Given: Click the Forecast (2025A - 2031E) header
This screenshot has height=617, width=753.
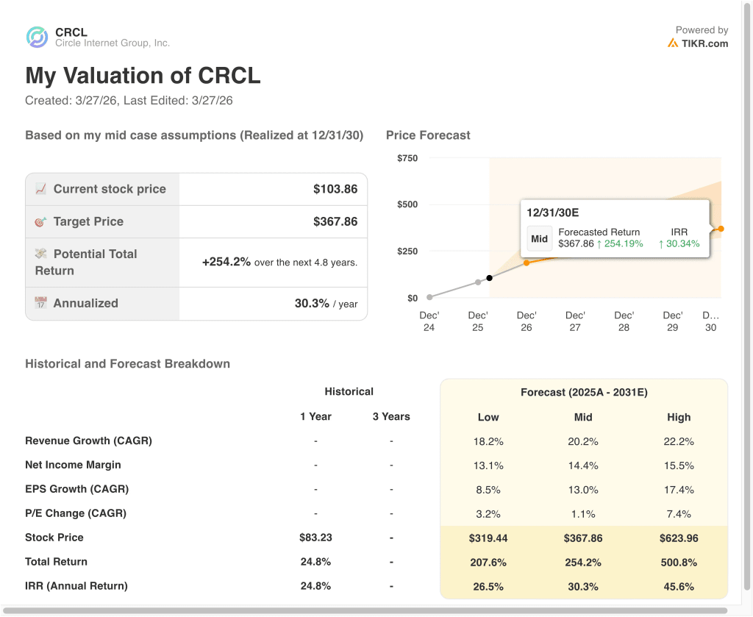Looking at the screenshot, I should (584, 392).
